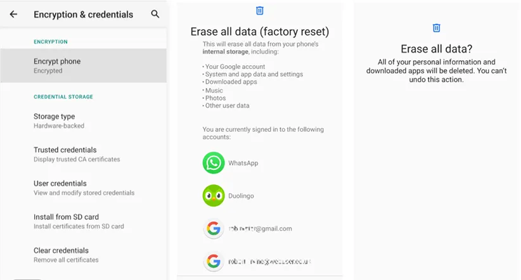Click the WhatsApp account icon

tap(214, 163)
